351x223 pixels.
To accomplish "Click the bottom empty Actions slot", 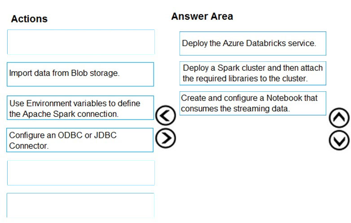I will (81, 206).
